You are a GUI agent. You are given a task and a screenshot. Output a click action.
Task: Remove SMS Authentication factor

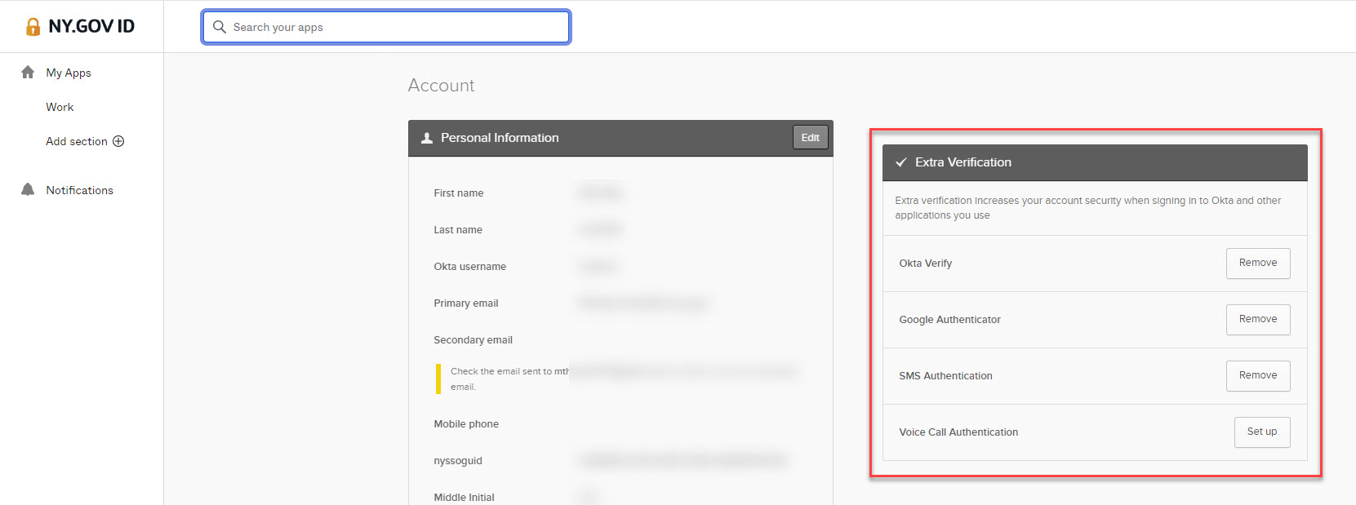[x=1257, y=375]
